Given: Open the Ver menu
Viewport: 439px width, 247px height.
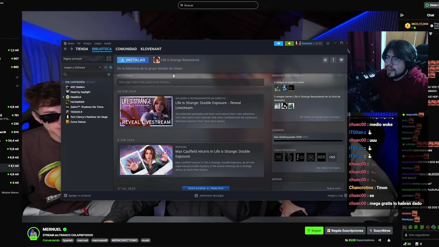Looking at the screenshot, I should point(79,44).
